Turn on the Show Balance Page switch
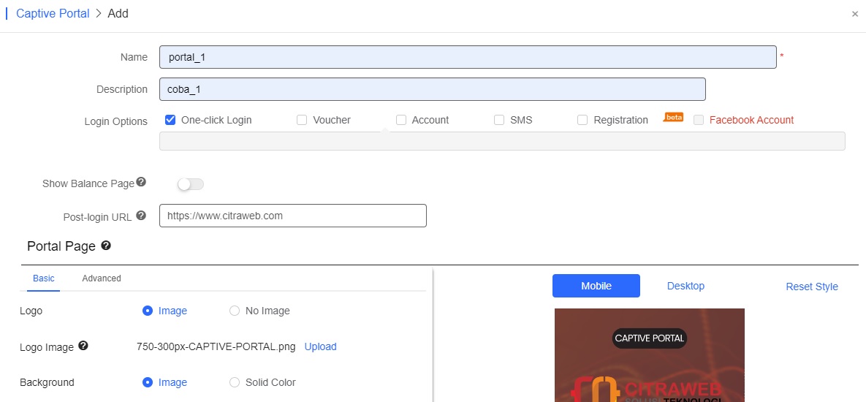Viewport: 866px width, 402px height. pyautogui.click(x=191, y=184)
